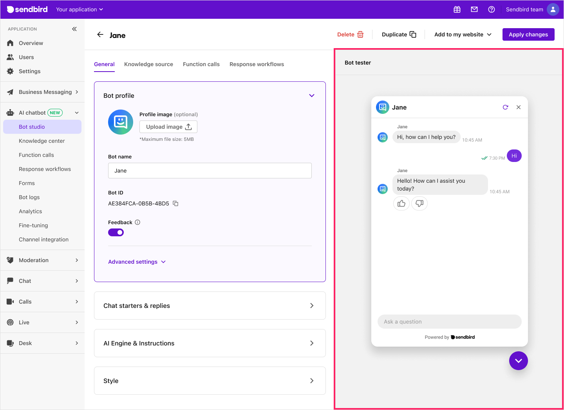This screenshot has width=564, height=410.
Task: Switch to Response workflows tab
Action: click(257, 64)
